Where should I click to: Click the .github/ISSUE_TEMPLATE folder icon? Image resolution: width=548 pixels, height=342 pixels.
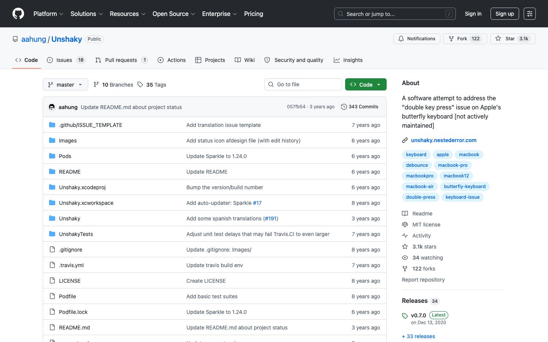(52, 125)
